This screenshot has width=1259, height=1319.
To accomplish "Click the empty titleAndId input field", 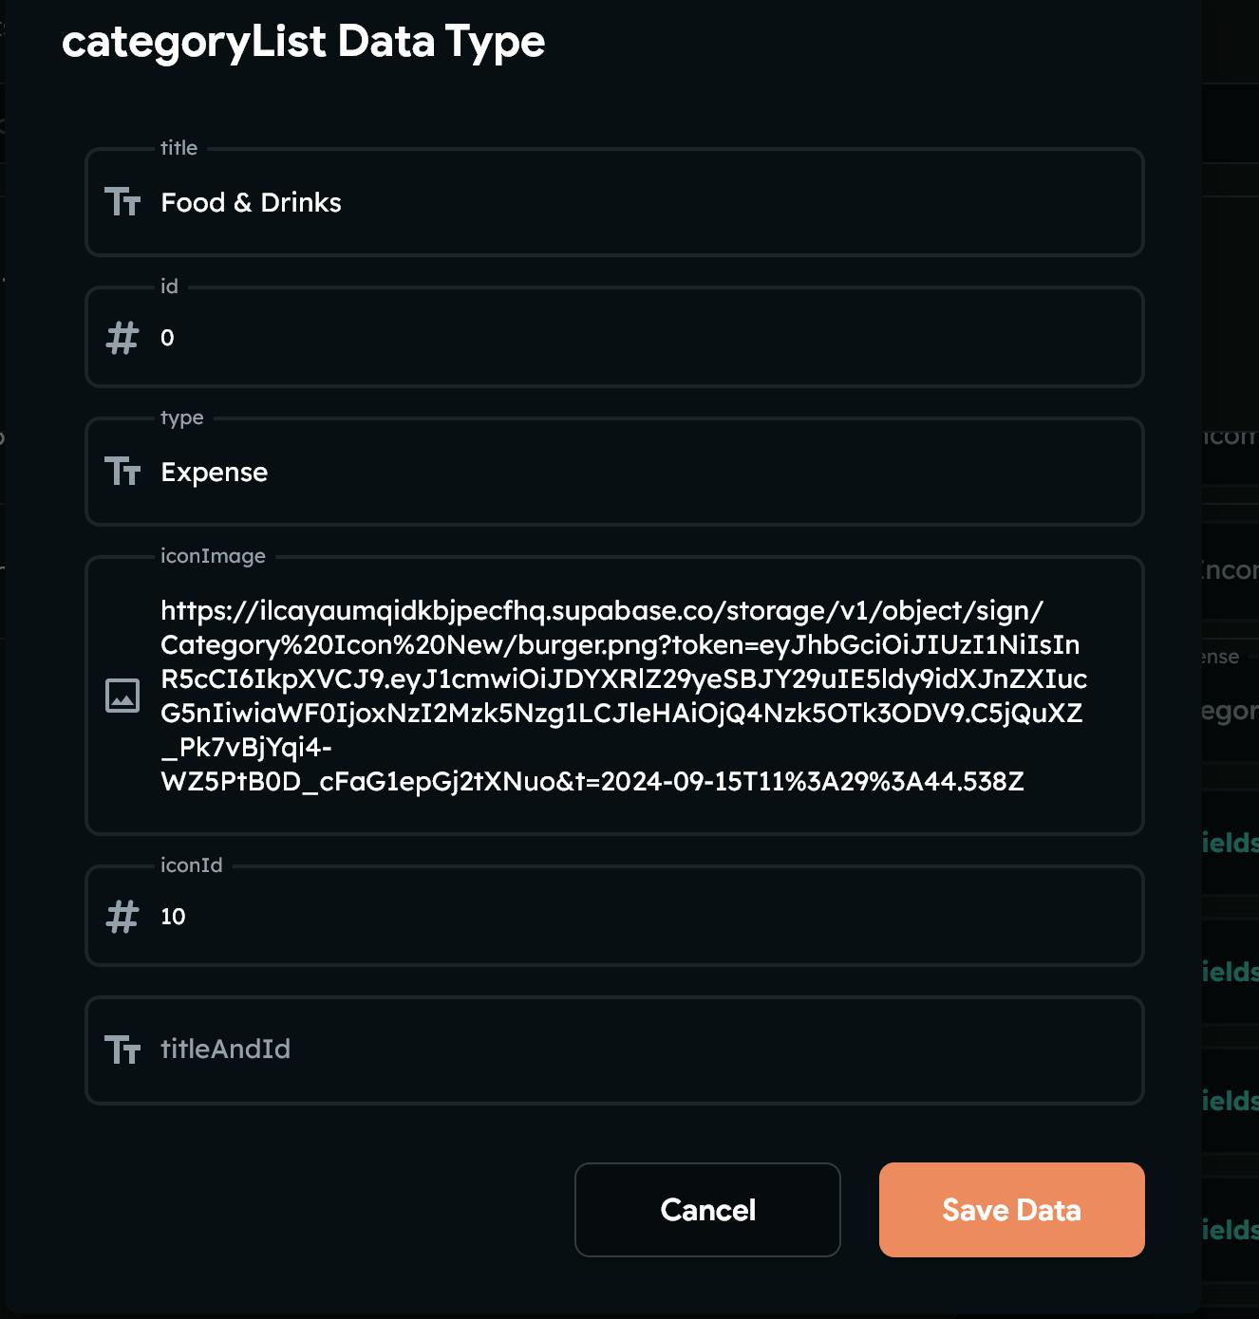I will [x=646, y=1050].
